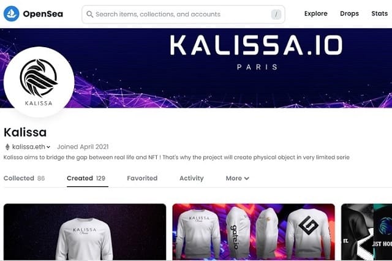Click the OpenSea sailboat logo icon
392x261 pixels.
11,13
